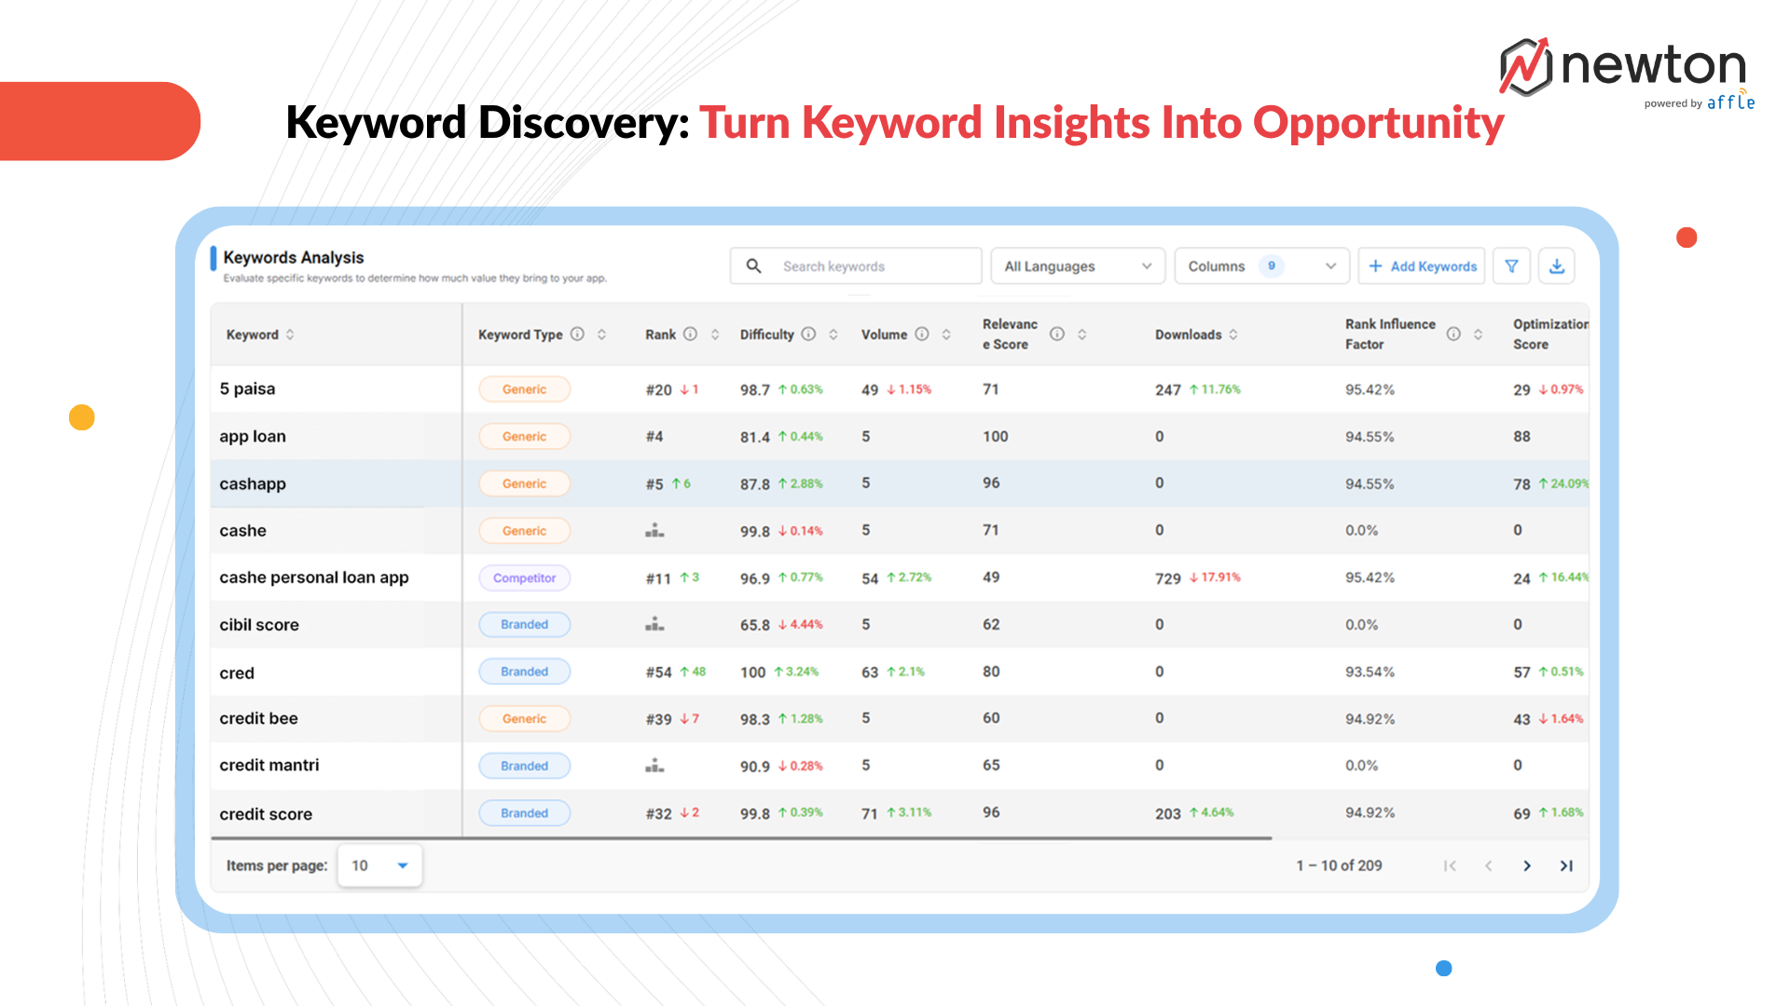Click unranked chart icon in cibil score row
This screenshot has height=1006, width=1790.
click(x=654, y=624)
